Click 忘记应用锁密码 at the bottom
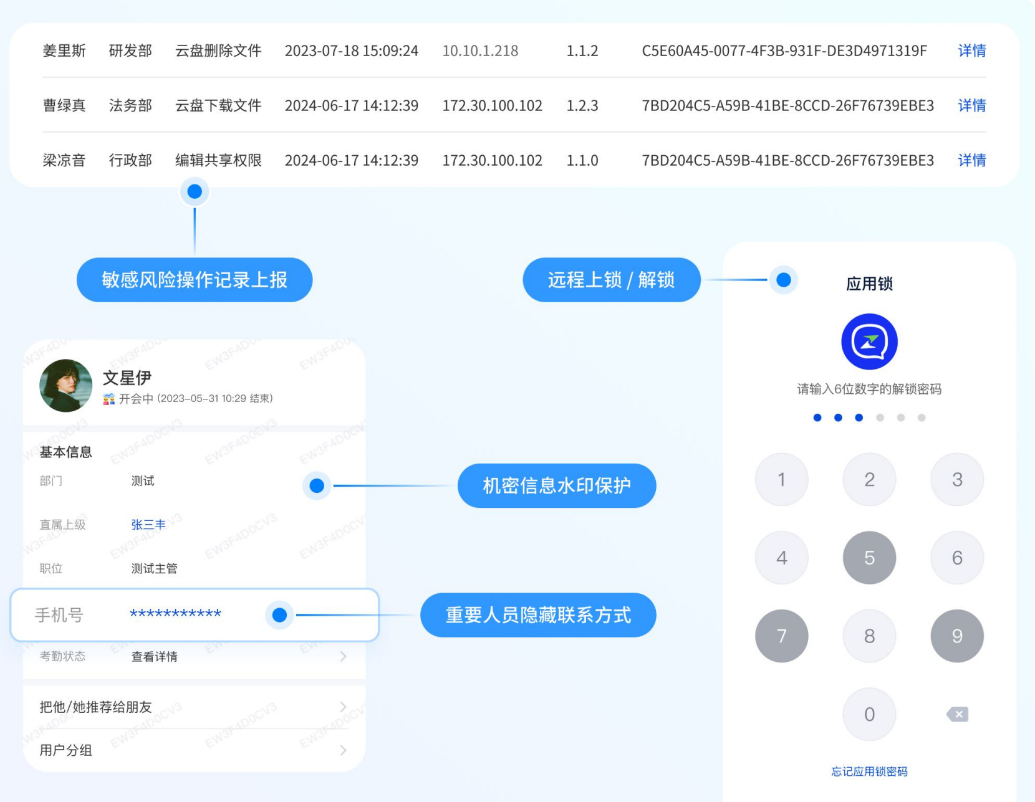 coord(869,771)
